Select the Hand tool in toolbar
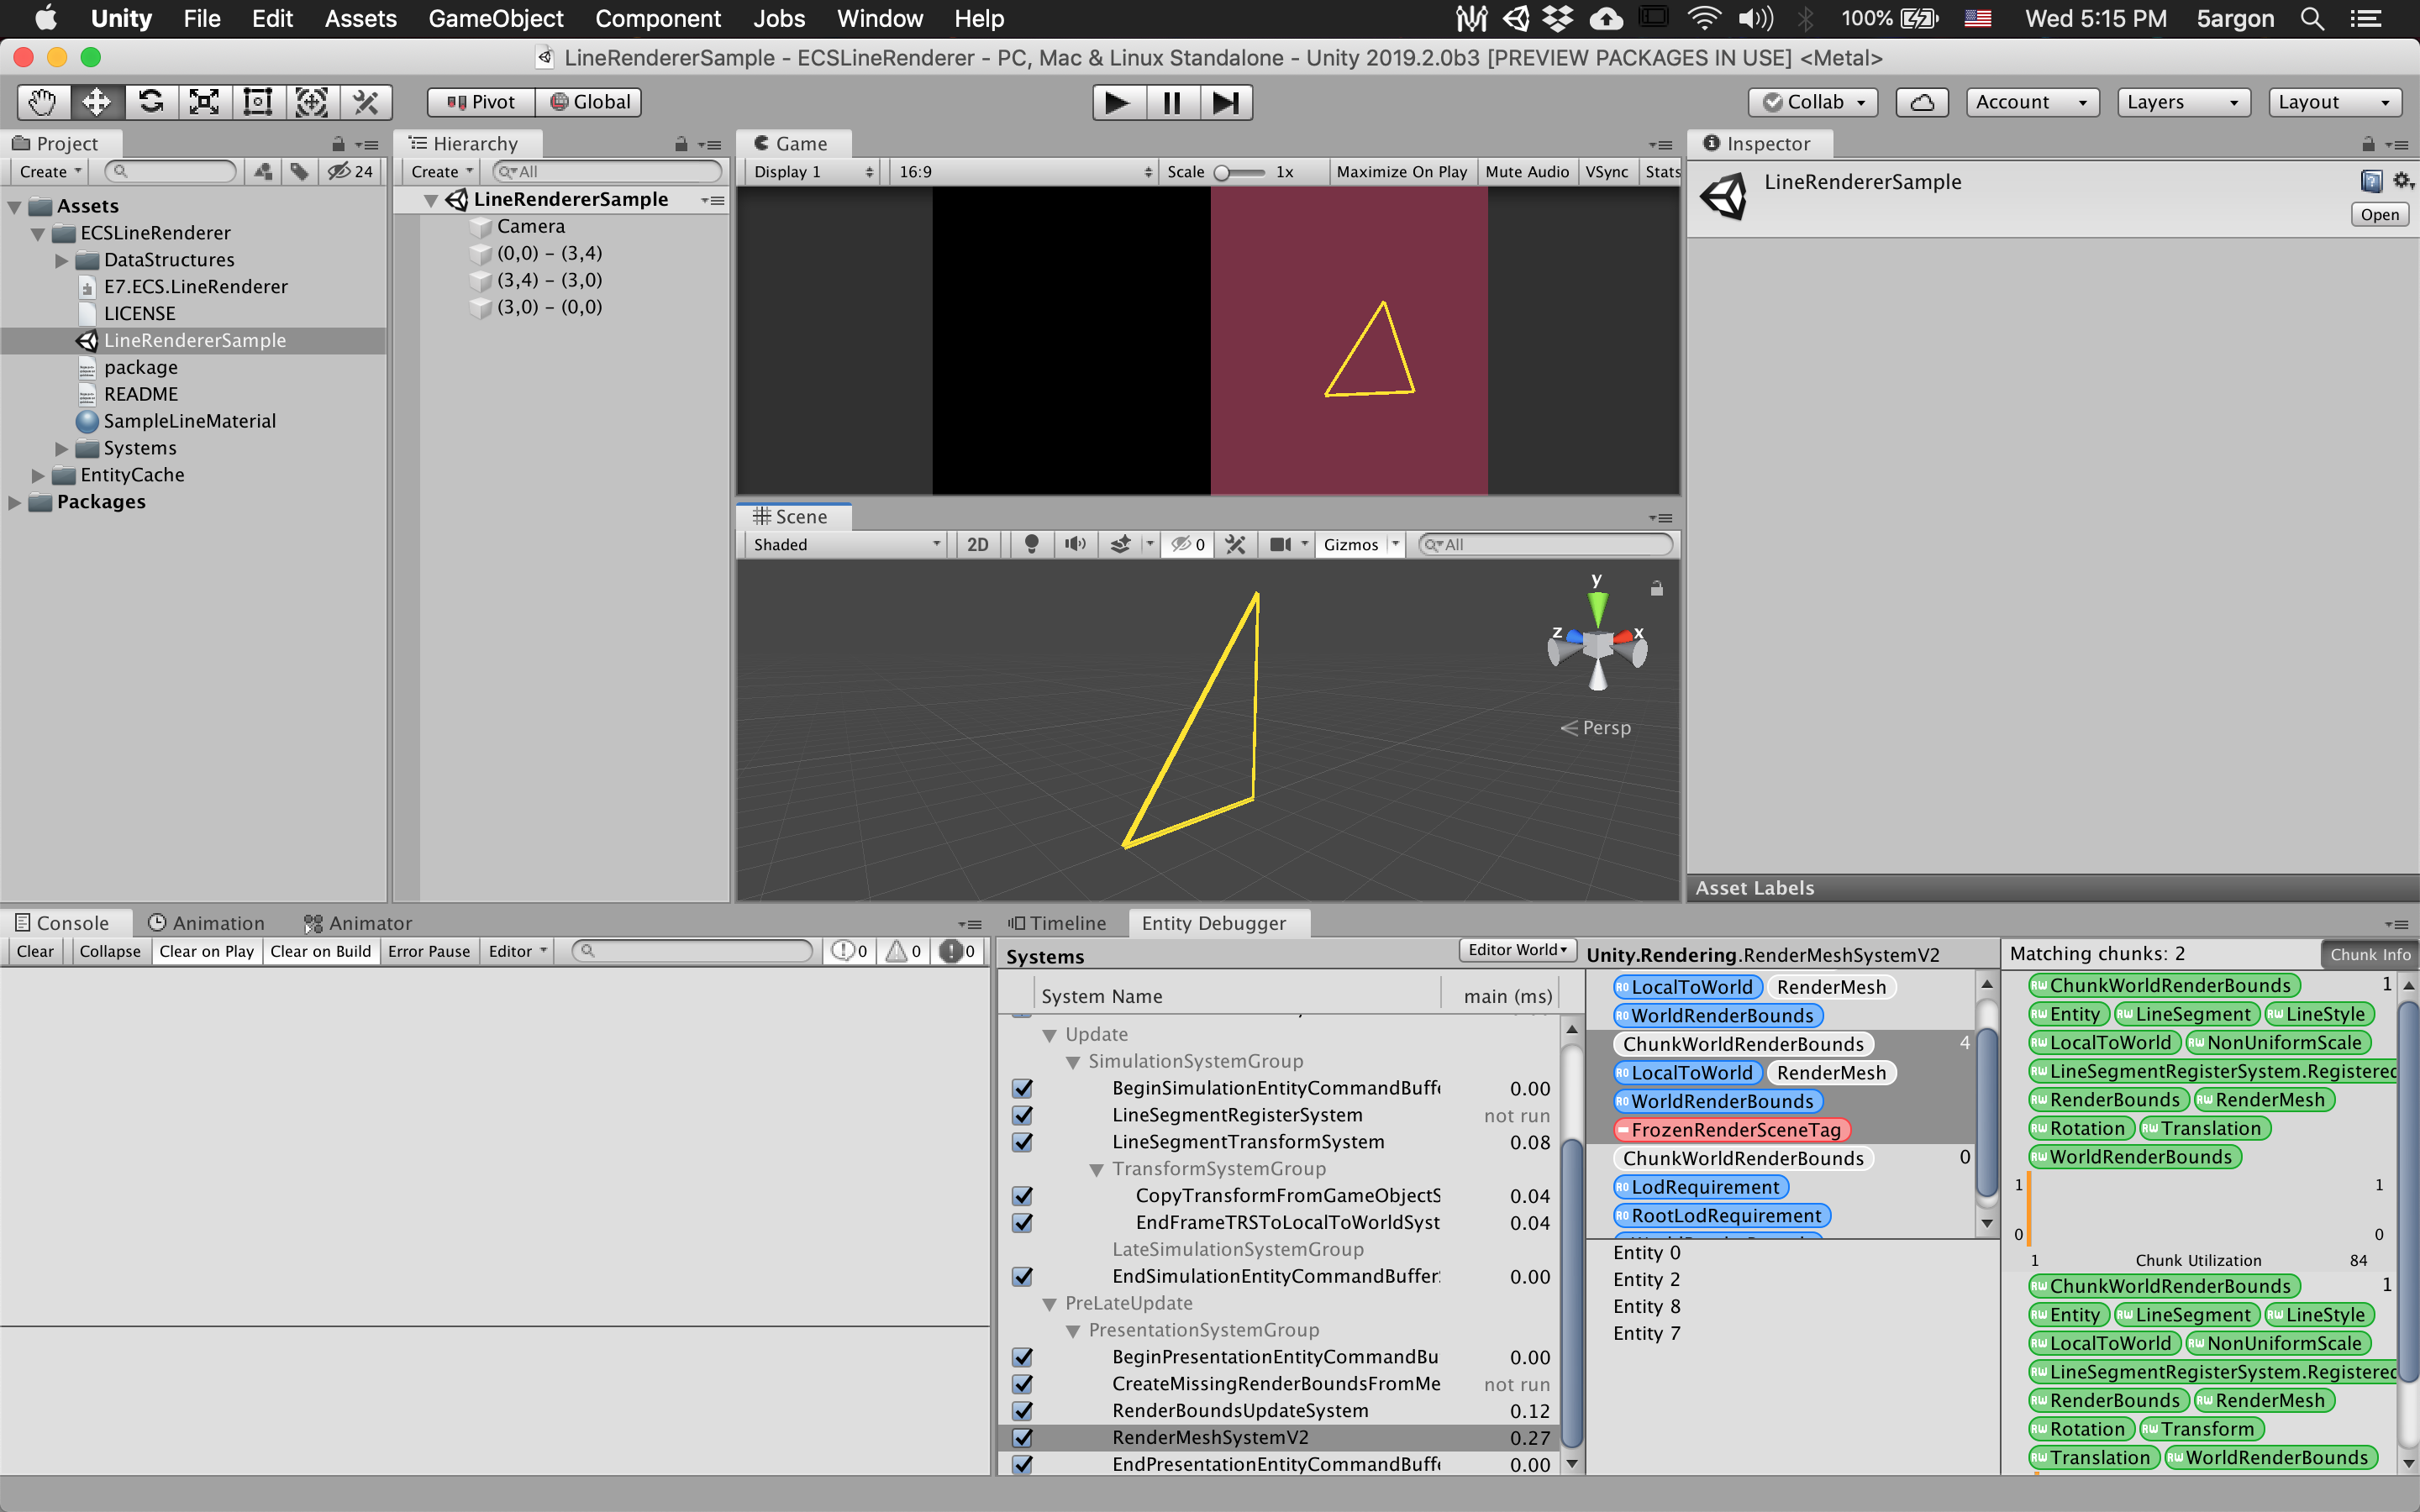The image size is (2420, 1512). pyautogui.click(x=43, y=102)
